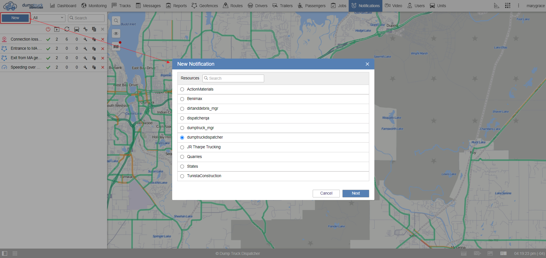Delete the Entrance to MA notification
The height and width of the screenshot is (258, 546).
[x=103, y=49]
